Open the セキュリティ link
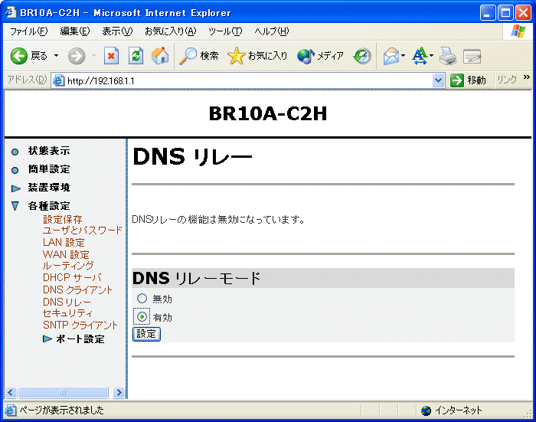Image resolution: width=536 pixels, height=422 pixels. [67, 313]
